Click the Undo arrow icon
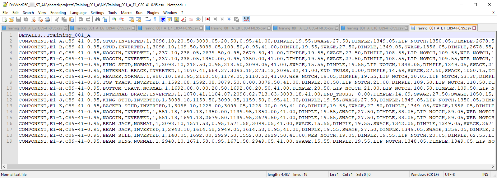This screenshot has height=178, width=497. coord(81,19)
